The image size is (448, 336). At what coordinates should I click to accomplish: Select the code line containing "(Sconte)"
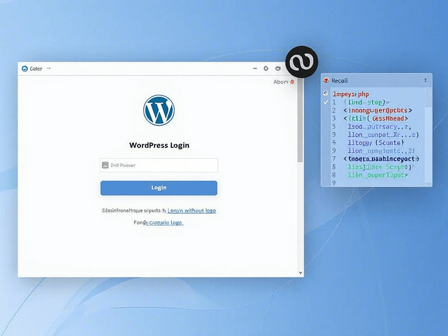(x=375, y=143)
